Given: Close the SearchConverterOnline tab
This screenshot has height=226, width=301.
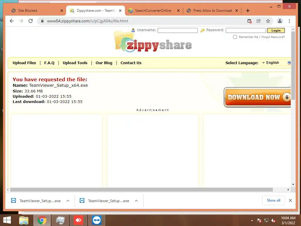Looking at the screenshot, I should (178, 11).
